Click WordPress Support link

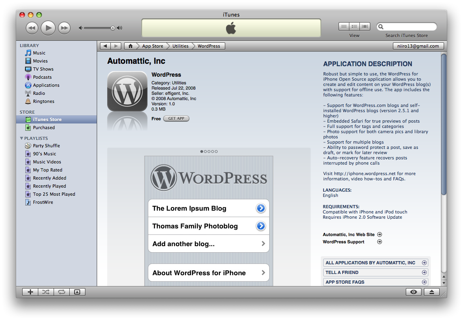click(352, 242)
